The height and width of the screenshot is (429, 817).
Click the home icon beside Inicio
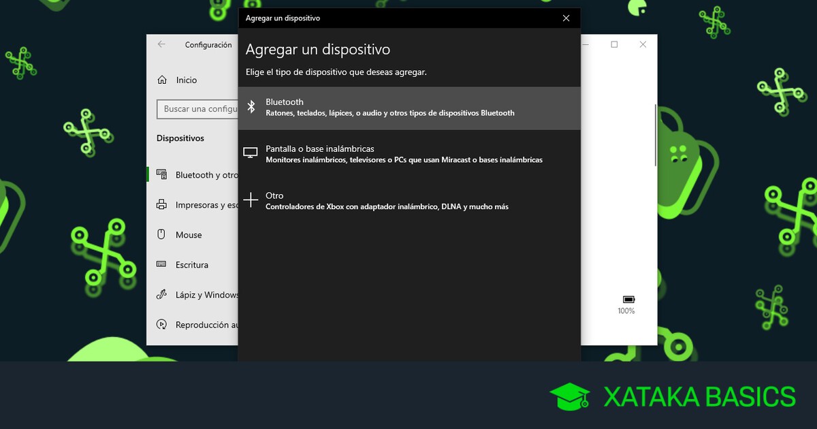[x=162, y=80]
